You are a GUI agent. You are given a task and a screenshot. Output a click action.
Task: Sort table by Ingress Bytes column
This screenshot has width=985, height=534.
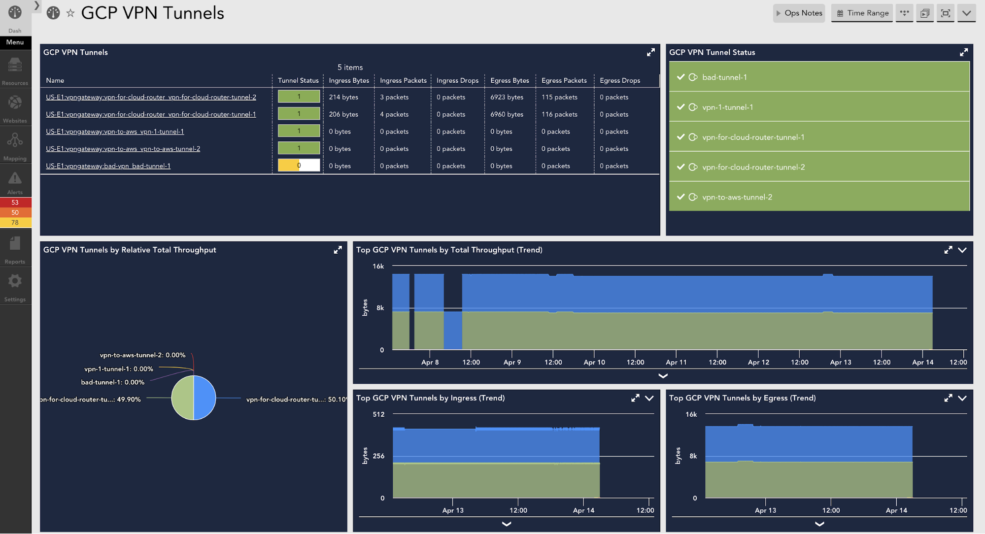click(x=349, y=80)
